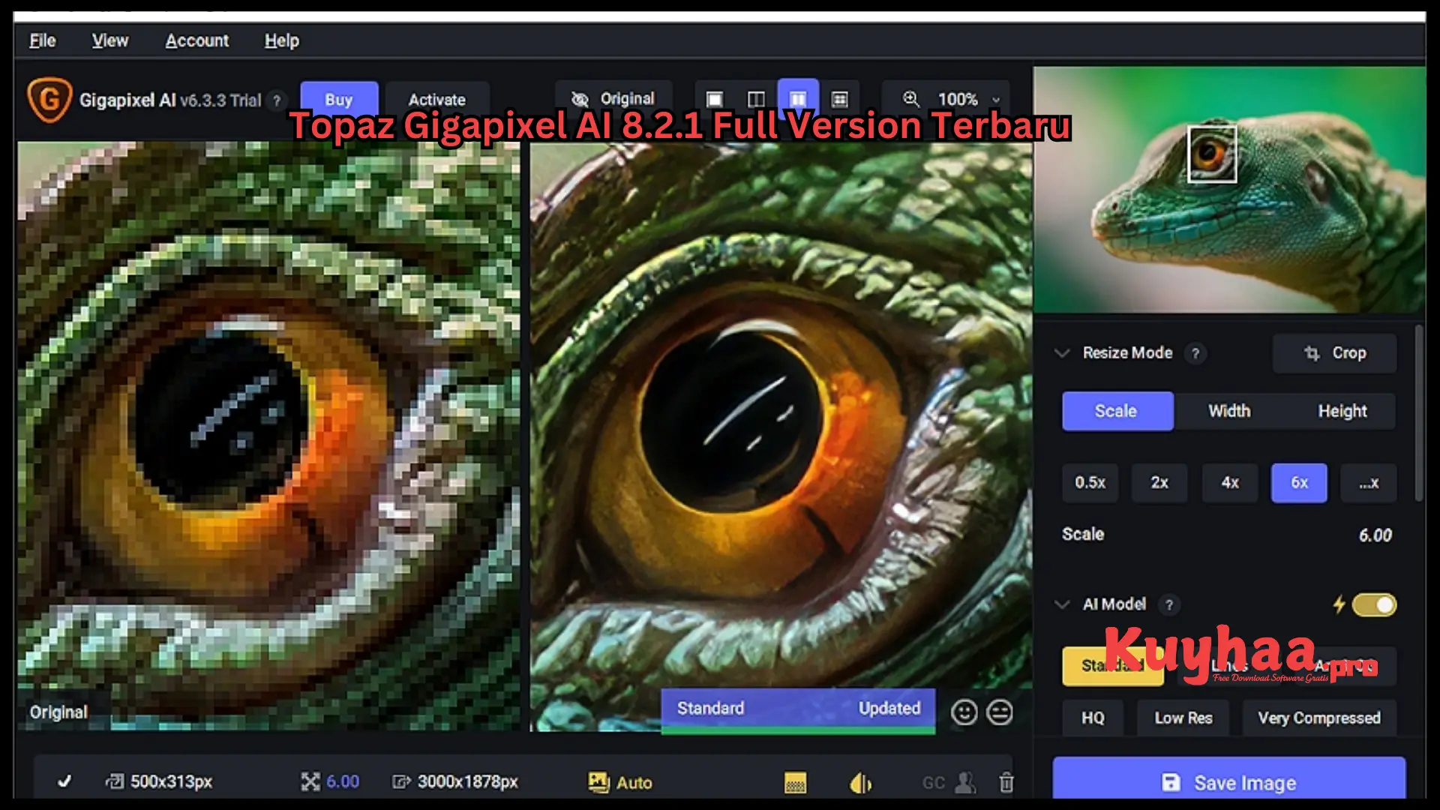The height and width of the screenshot is (810, 1440).
Task: Open the Resize Mode help icon
Action: pos(1195,353)
